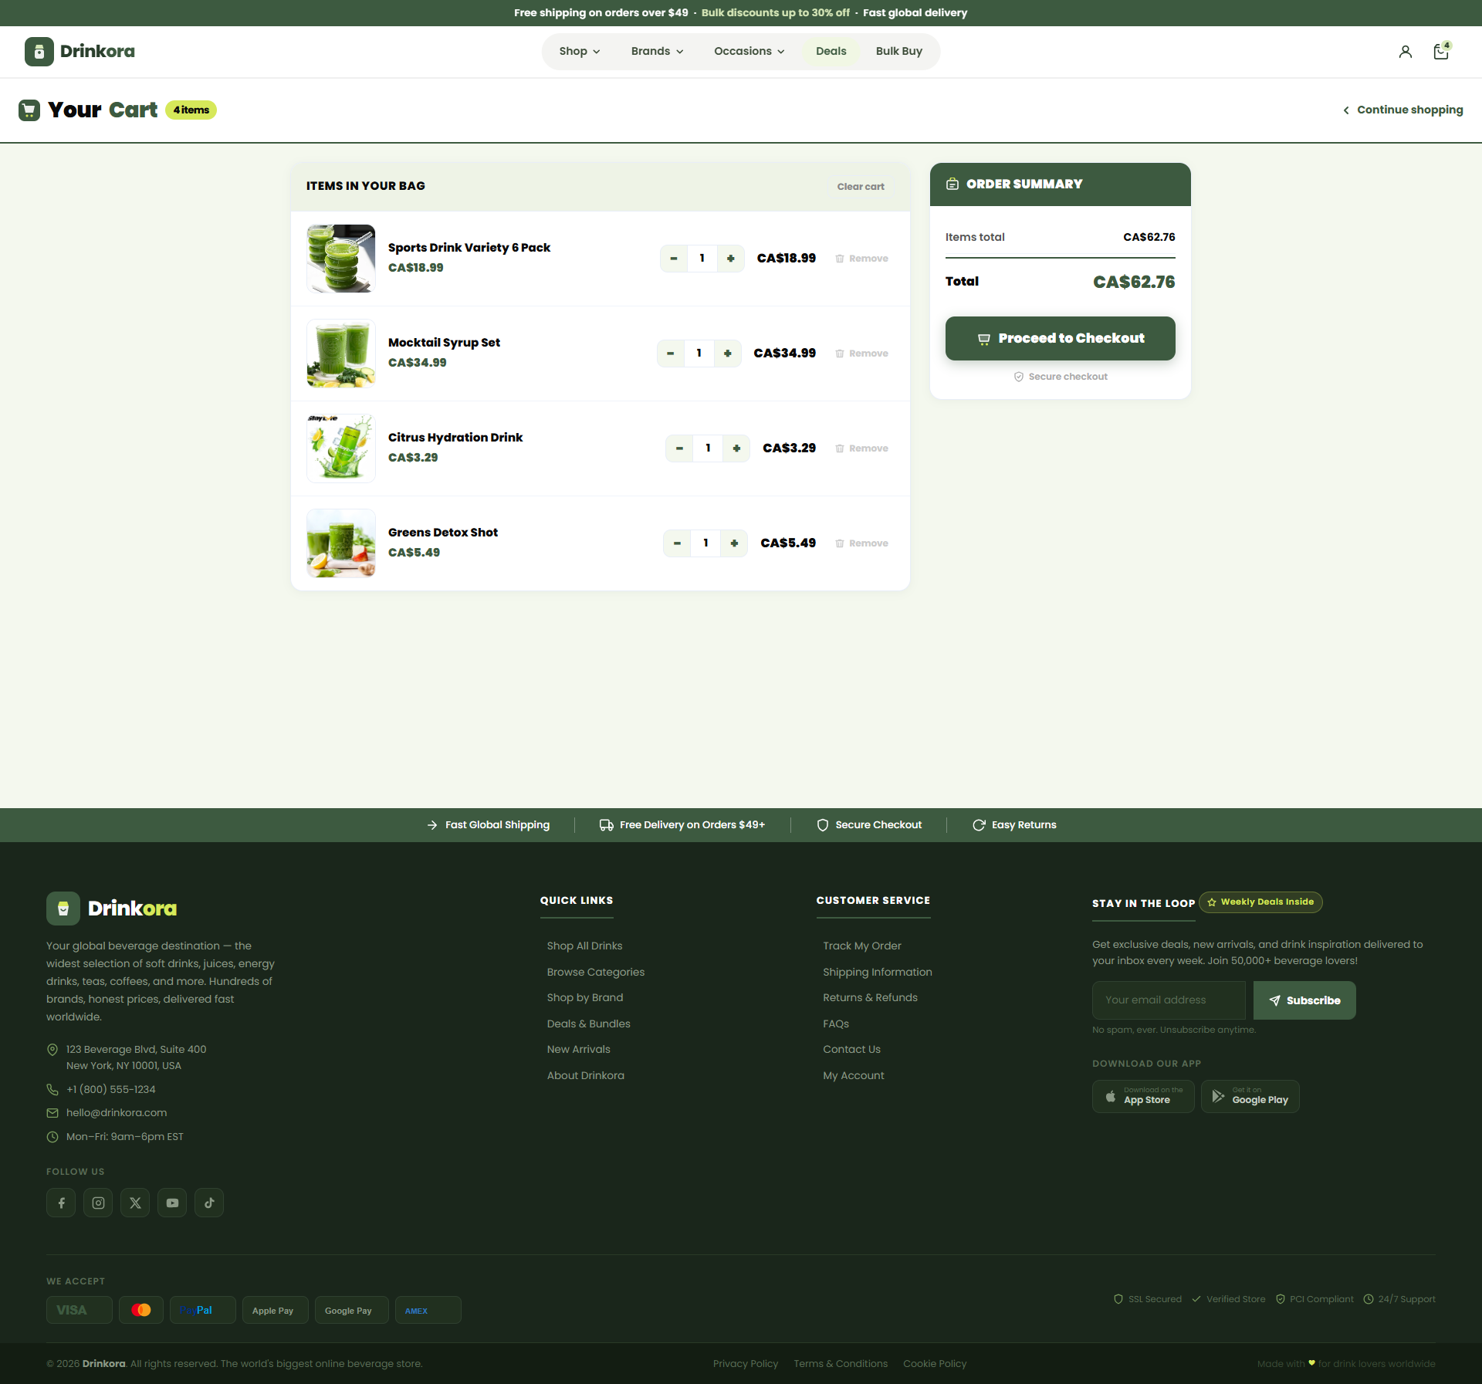The width and height of the screenshot is (1482, 1384).
Task: Focus the Your email address field
Action: point(1169,1000)
